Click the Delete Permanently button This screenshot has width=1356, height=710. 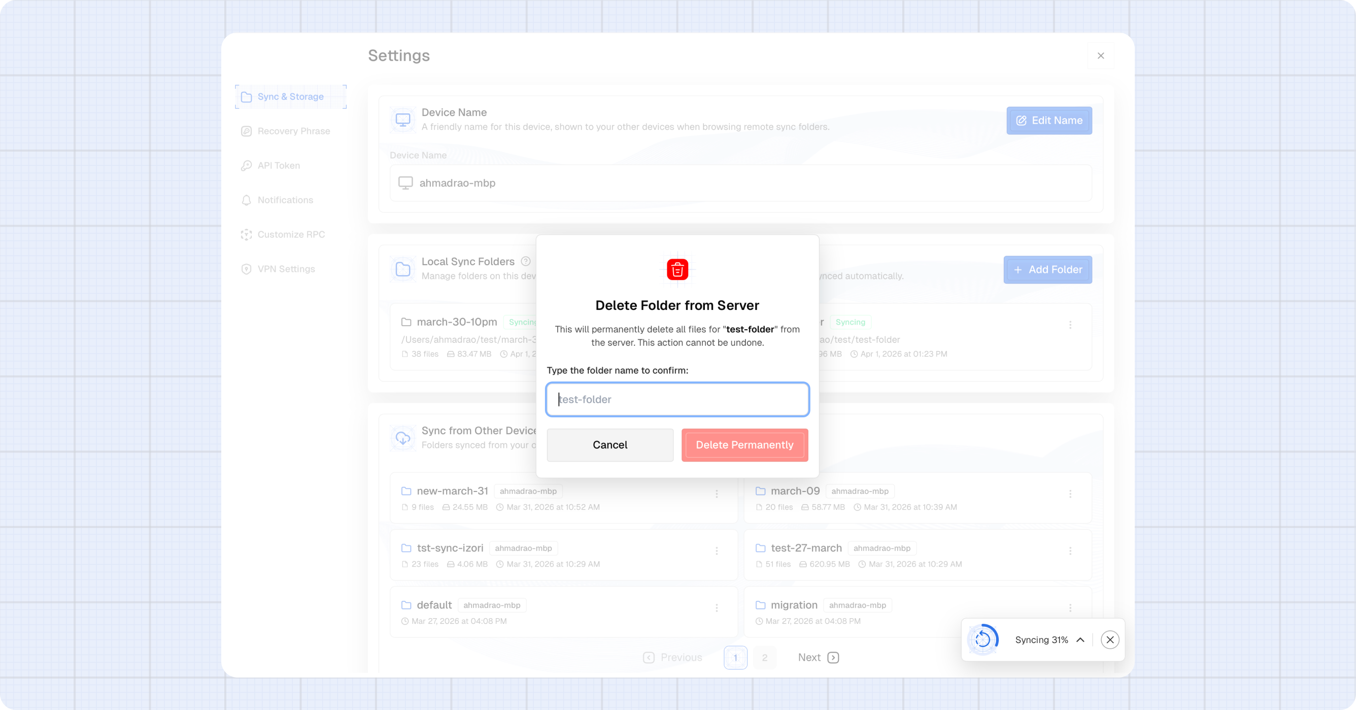pyautogui.click(x=744, y=445)
